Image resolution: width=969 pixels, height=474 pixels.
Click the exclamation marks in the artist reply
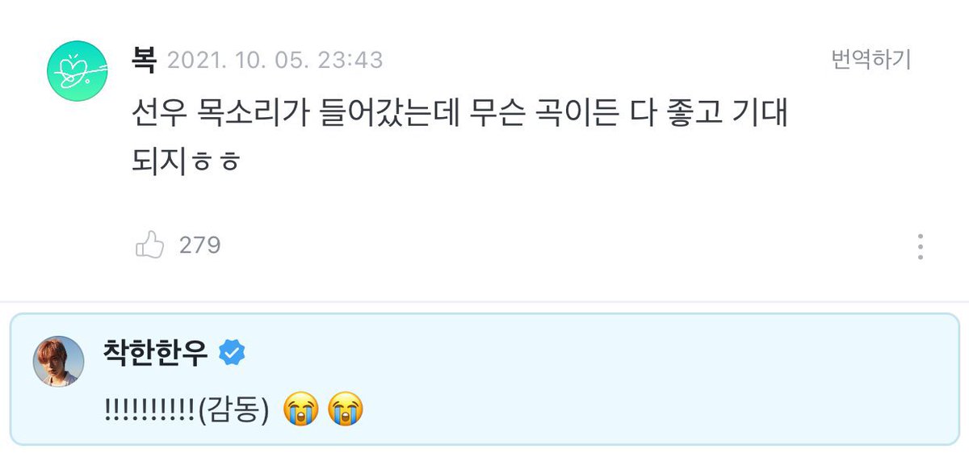pyautogui.click(x=149, y=410)
